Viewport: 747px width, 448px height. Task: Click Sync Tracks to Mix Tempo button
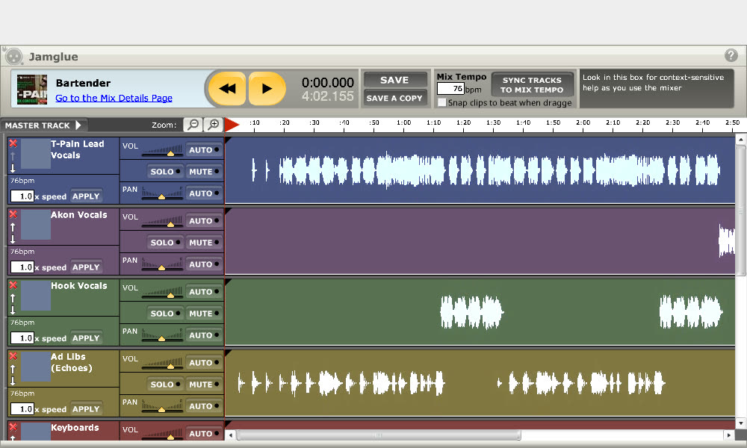click(532, 84)
